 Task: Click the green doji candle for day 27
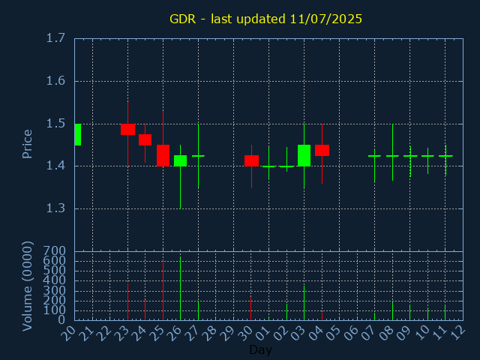pos(198,156)
